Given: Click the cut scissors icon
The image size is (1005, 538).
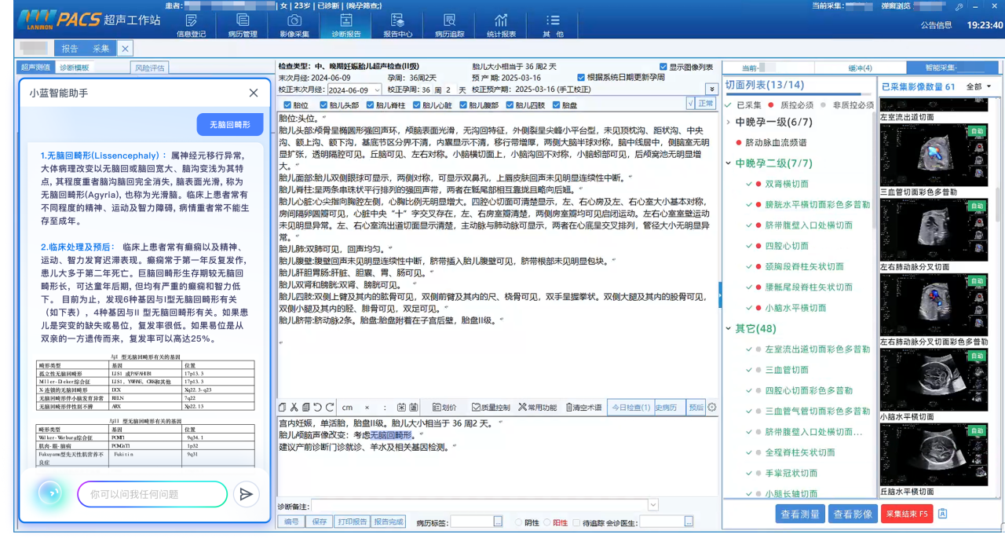Looking at the screenshot, I should 294,407.
